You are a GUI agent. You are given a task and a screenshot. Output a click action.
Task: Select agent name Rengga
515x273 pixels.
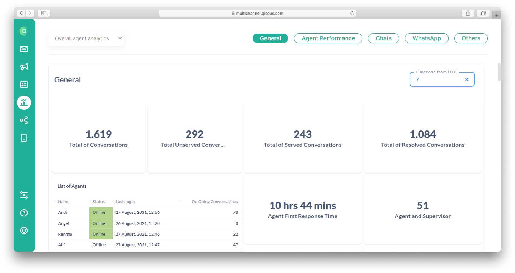pos(64,234)
